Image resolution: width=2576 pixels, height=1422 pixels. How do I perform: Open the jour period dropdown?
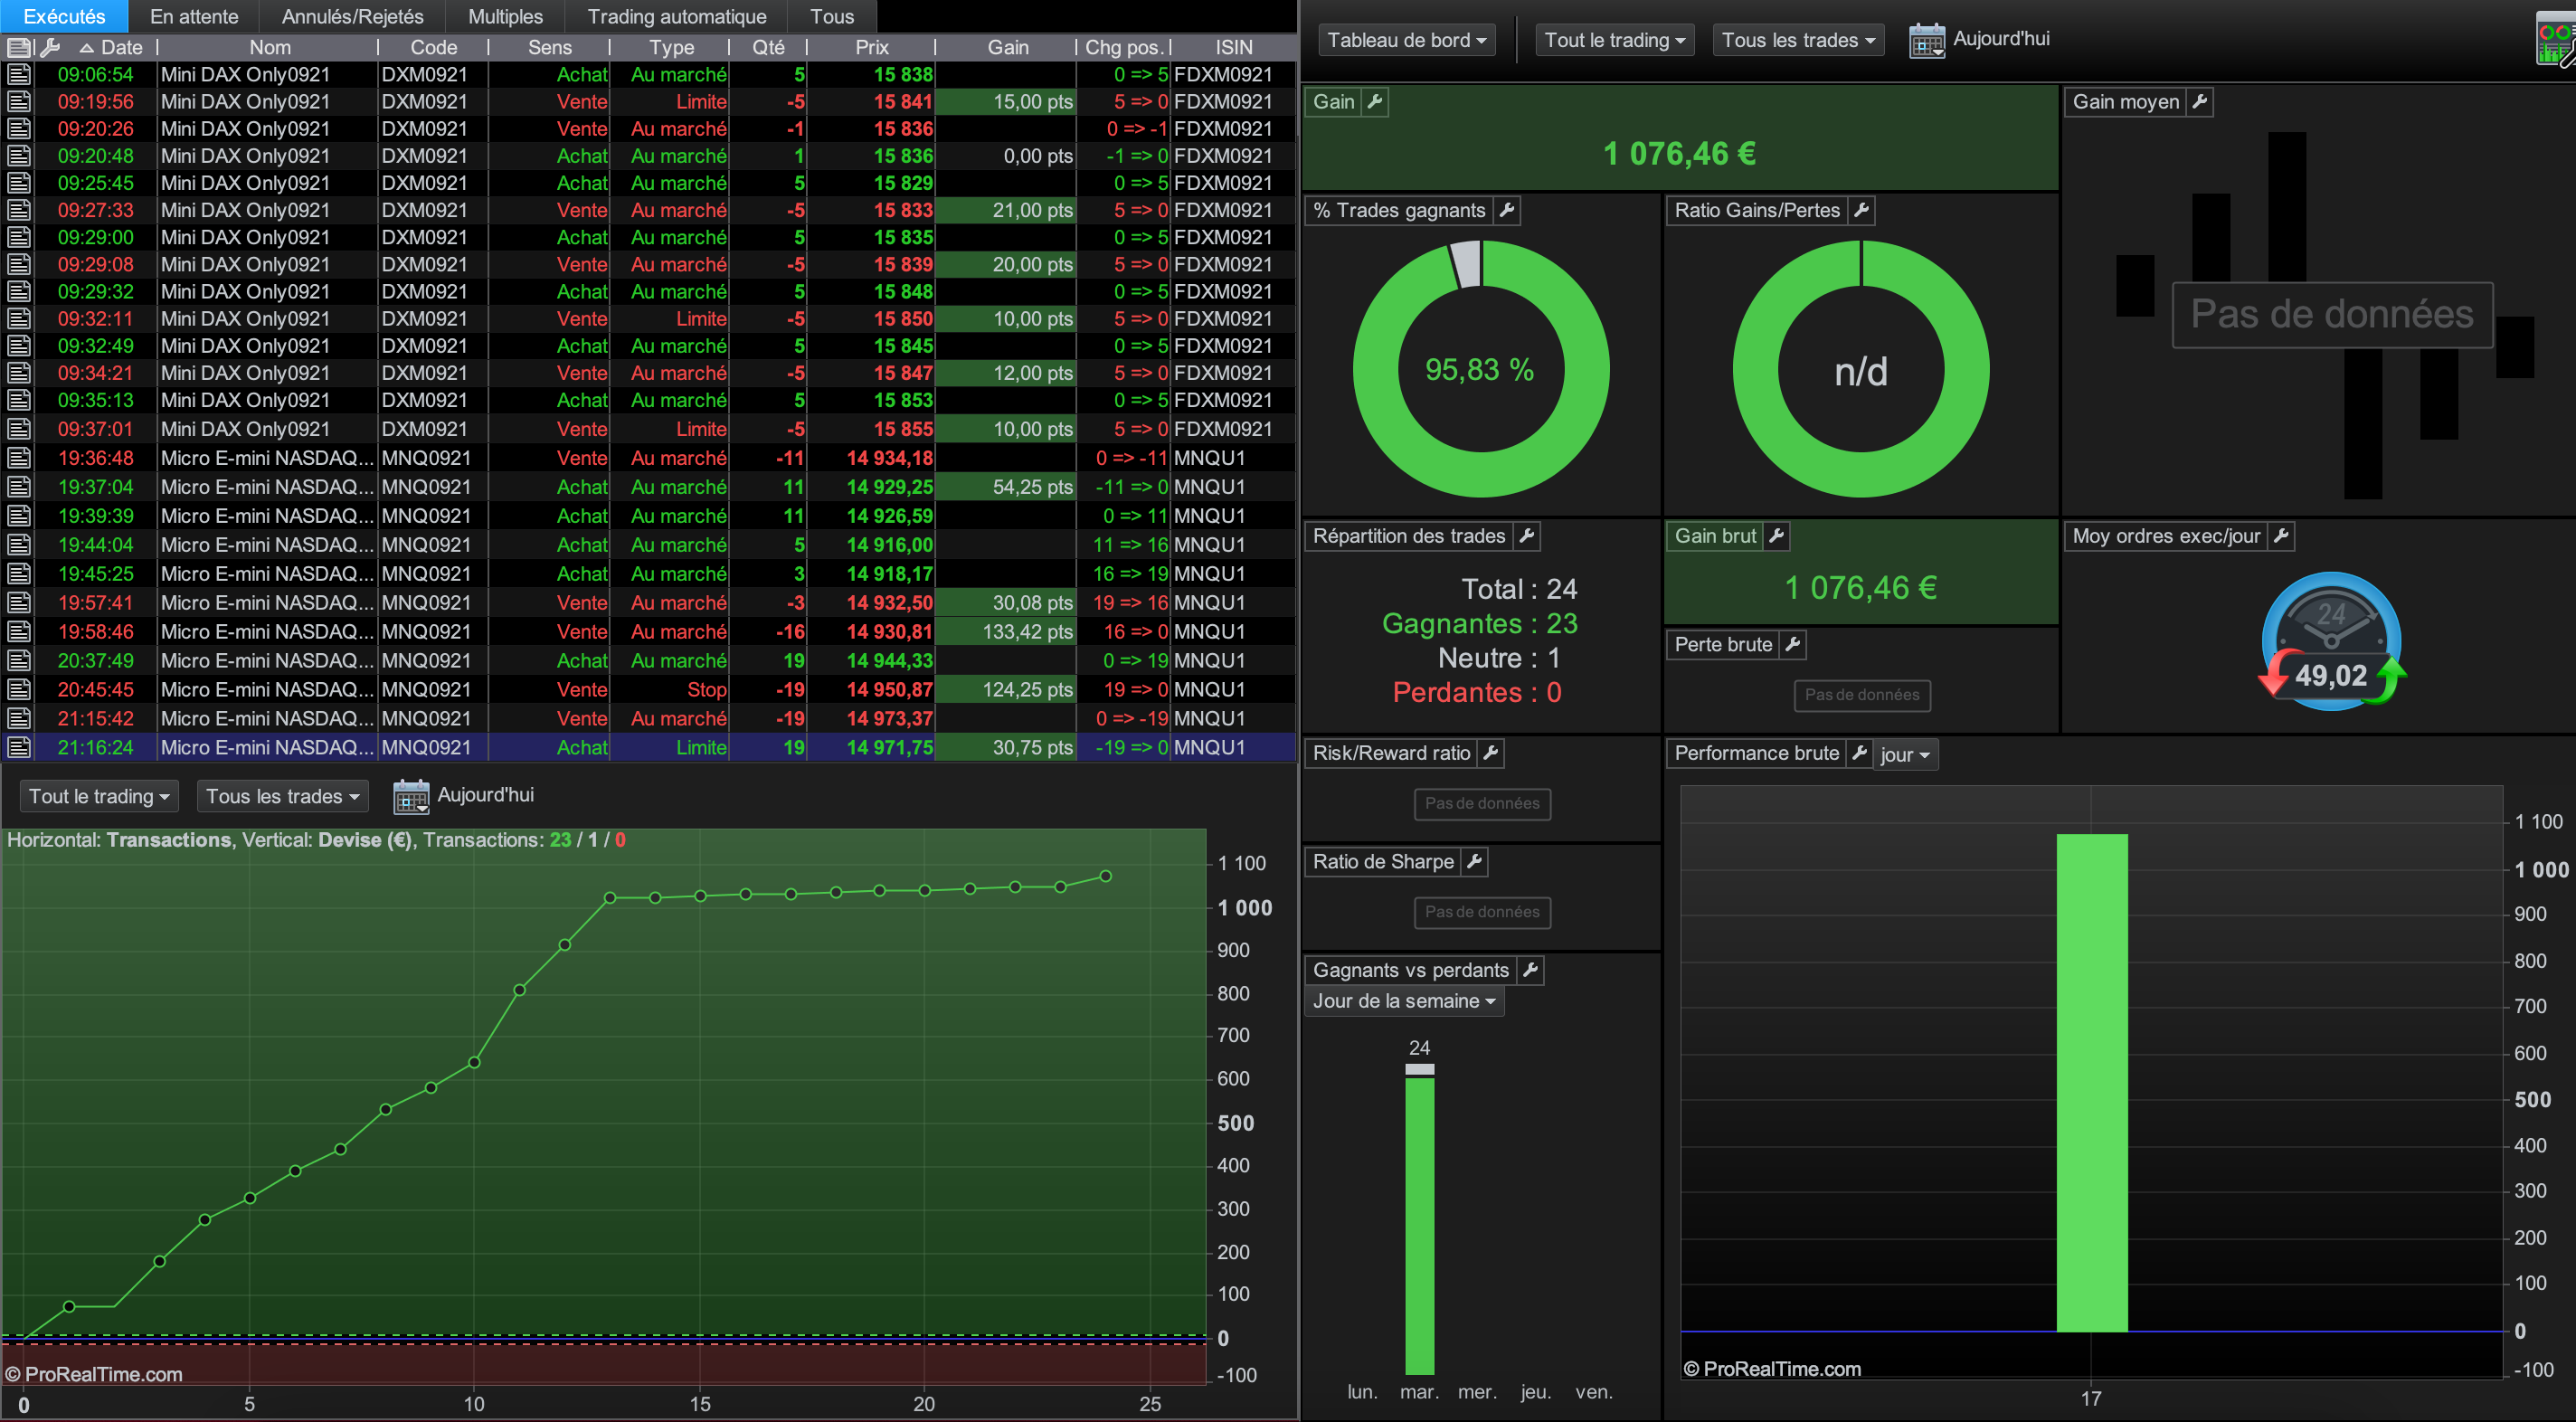[x=1904, y=755]
